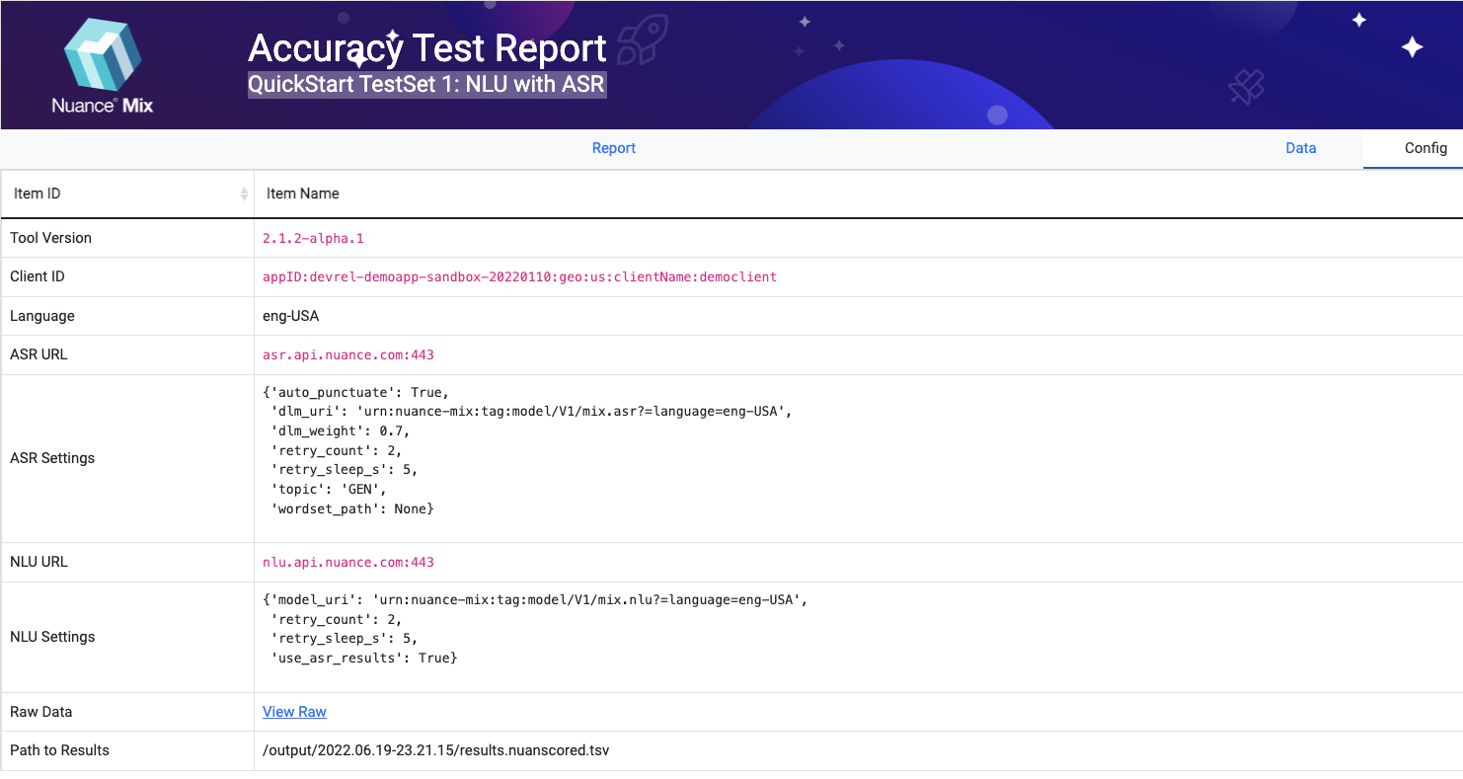Image resolution: width=1463 pixels, height=779 pixels.
Task: Click the Item ID sort arrows
Action: pos(244,195)
